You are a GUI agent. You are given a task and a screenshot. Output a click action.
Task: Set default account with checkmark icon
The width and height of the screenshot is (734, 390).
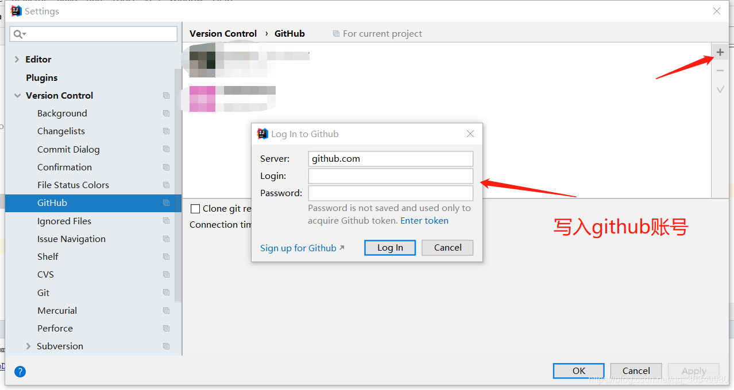pos(720,89)
